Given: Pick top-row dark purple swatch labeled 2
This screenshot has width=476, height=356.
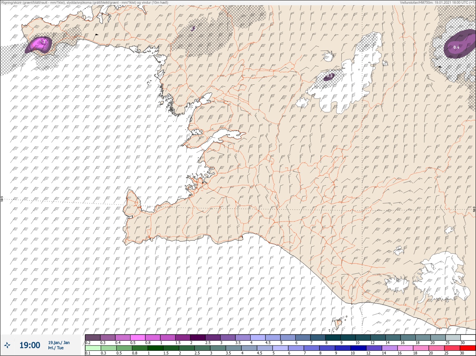Looking at the screenshot, I should (x=198, y=337).
